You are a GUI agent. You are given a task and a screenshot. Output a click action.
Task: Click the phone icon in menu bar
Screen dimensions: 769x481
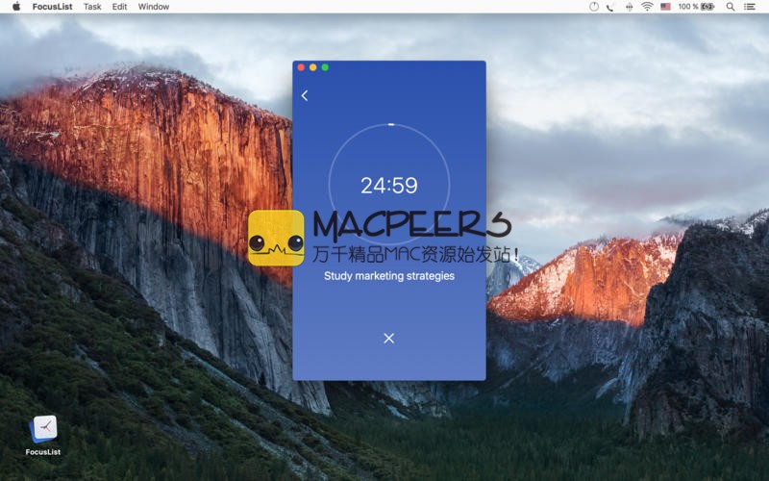pos(610,7)
